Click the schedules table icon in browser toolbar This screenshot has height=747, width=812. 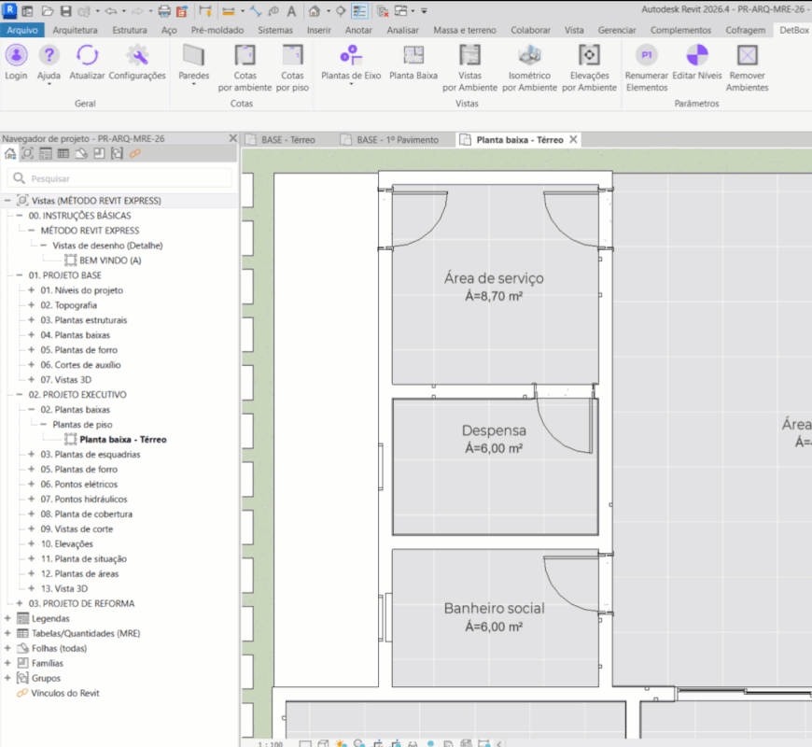pyautogui.click(x=63, y=153)
